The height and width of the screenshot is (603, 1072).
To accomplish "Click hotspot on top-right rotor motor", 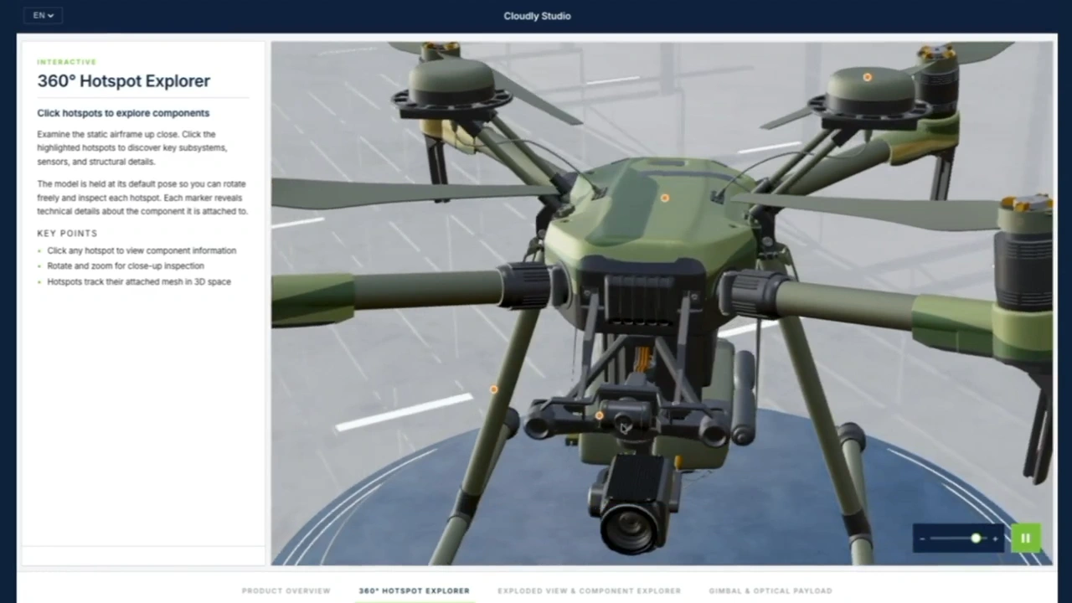I will coord(868,77).
